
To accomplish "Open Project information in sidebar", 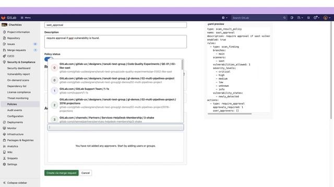I will tap(19, 32).
